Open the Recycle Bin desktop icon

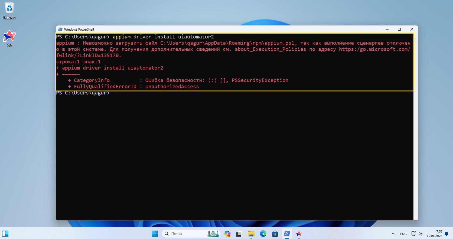tap(9, 11)
